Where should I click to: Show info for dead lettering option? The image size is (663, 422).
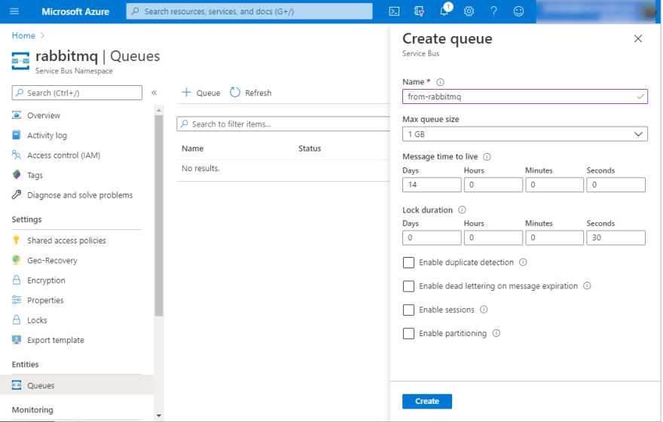(587, 286)
